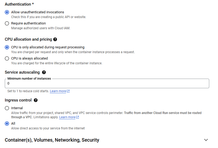Choose the Require authentication option
This screenshot has width=218, height=148.
tap(7, 23)
